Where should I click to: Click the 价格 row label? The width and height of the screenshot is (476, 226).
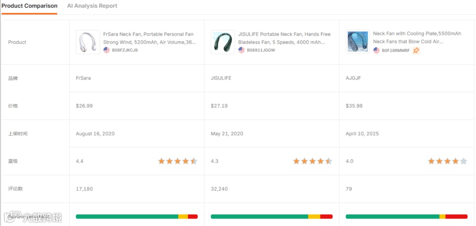click(13, 106)
